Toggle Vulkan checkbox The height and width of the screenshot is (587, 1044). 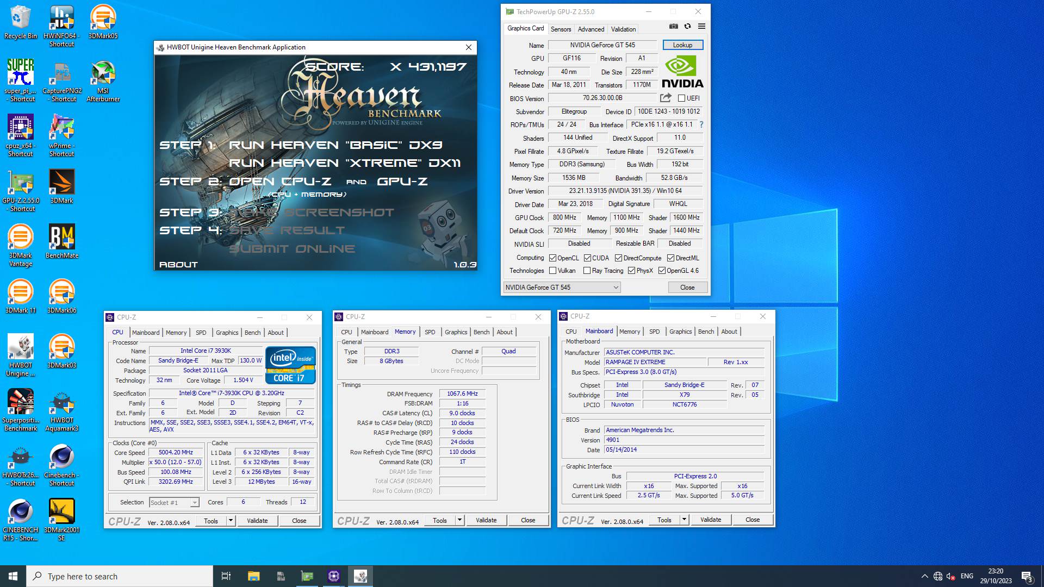point(552,271)
